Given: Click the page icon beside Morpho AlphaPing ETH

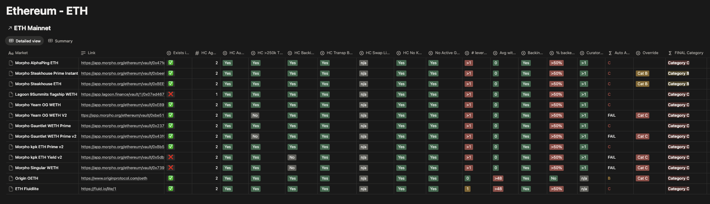Looking at the screenshot, I should [x=11, y=63].
